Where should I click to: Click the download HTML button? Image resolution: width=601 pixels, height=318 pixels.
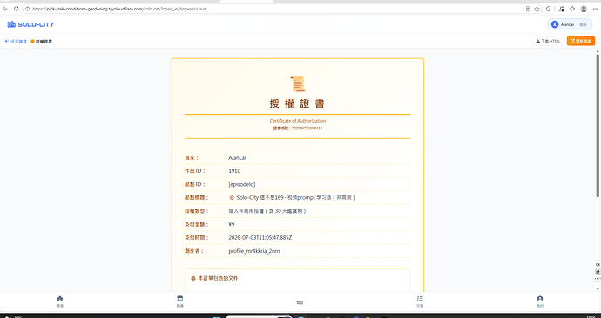548,41
